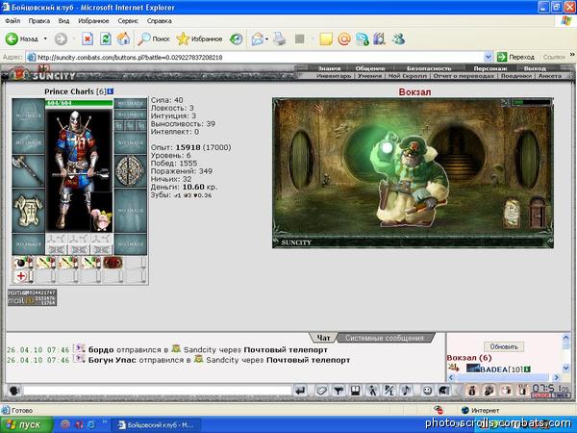Print the page with the printer icon
This screenshot has width=577, height=433.
(x=280, y=38)
